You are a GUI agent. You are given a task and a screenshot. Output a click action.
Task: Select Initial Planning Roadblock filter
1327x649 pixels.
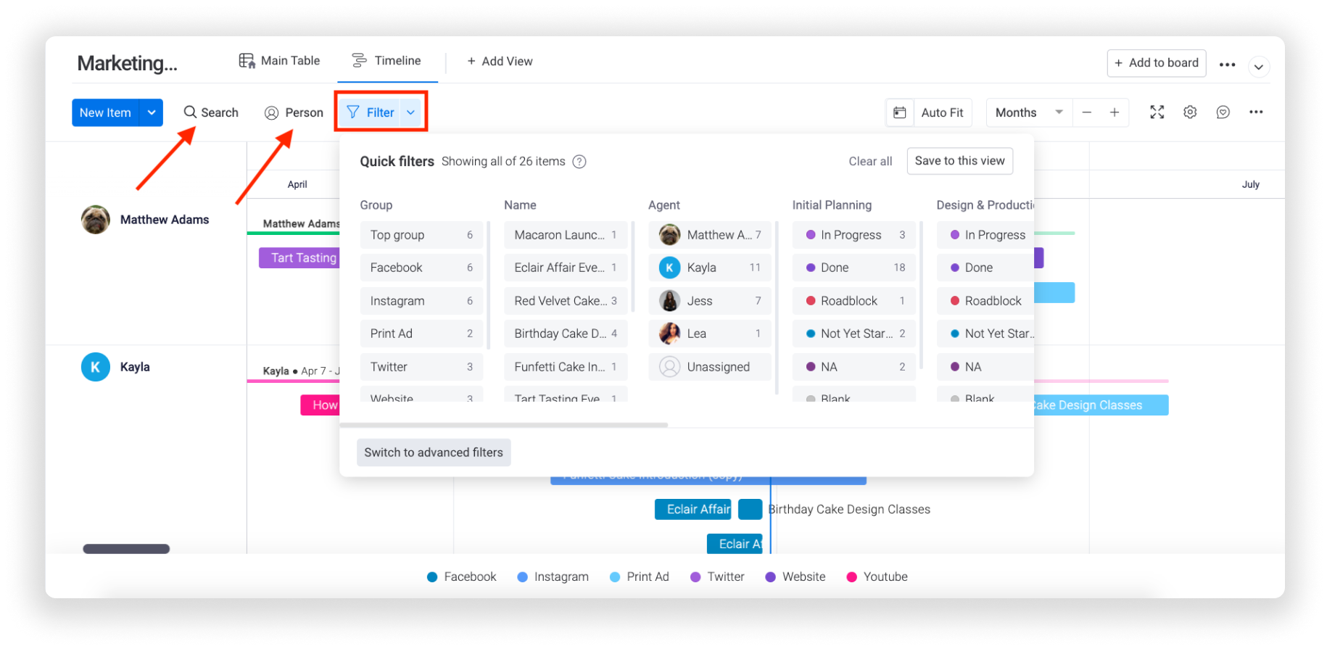(853, 301)
